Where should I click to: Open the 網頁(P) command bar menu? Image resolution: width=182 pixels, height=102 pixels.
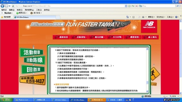coord(151,17)
